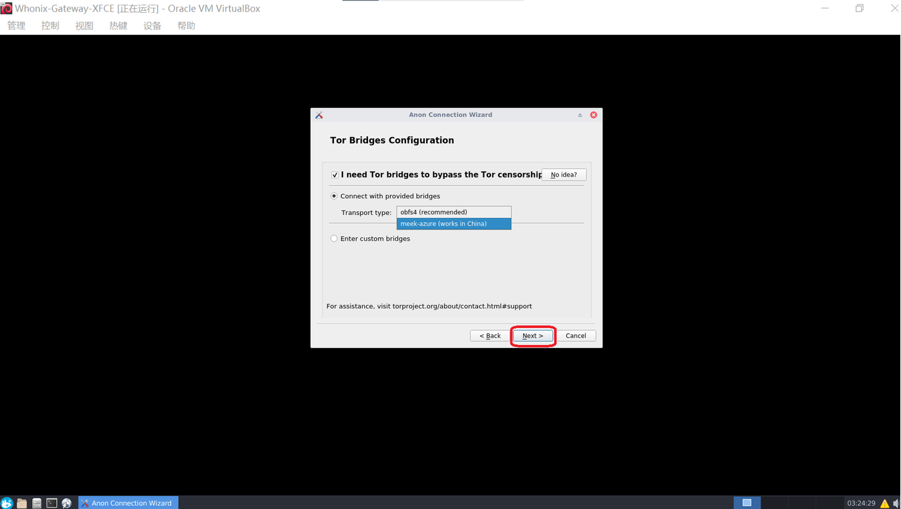This screenshot has width=901, height=509.
Task: Select 'Connect with provided bridges' radio button
Action: (334, 196)
